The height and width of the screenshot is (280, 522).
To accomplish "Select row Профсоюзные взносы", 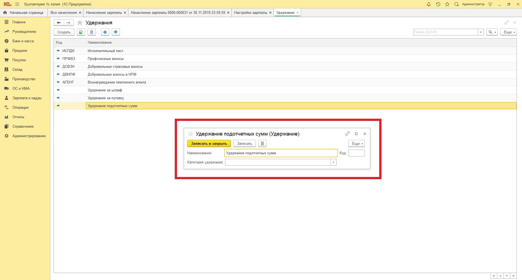I will 285,59.
